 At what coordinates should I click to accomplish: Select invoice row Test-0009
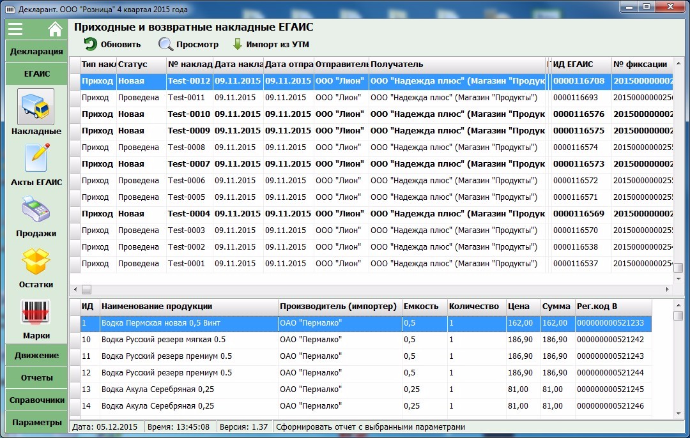371,131
